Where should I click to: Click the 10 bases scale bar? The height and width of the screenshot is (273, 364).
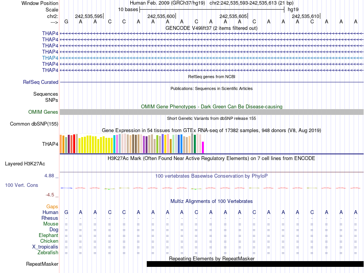(212, 9)
